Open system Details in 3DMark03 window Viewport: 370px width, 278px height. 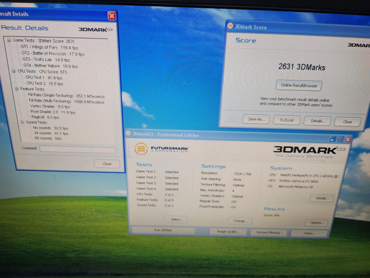(x=322, y=198)
